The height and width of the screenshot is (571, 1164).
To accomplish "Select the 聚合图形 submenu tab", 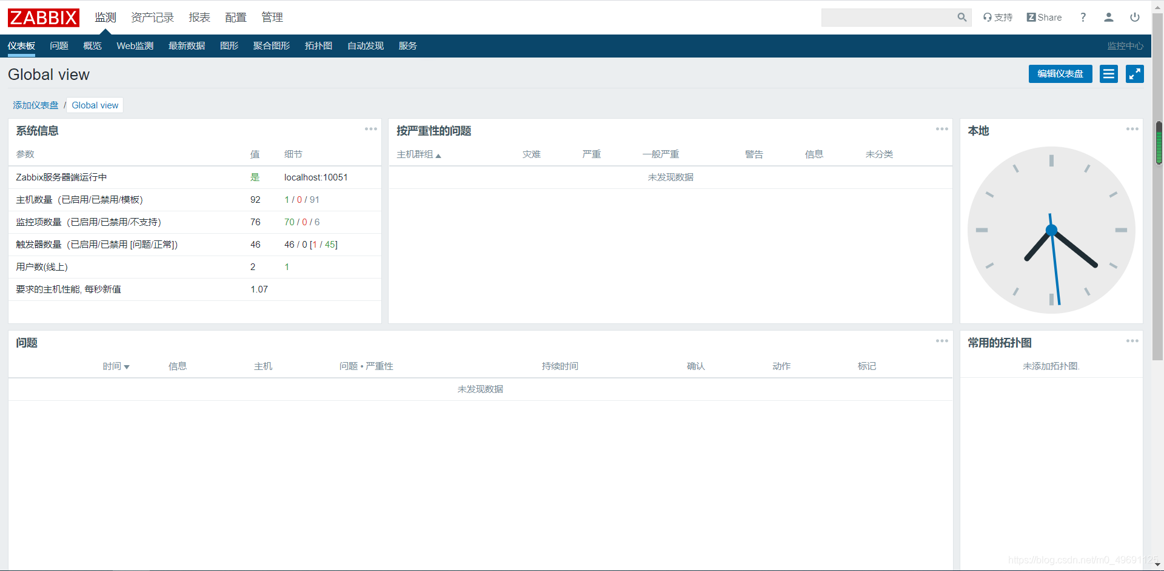I will point(272,46).
